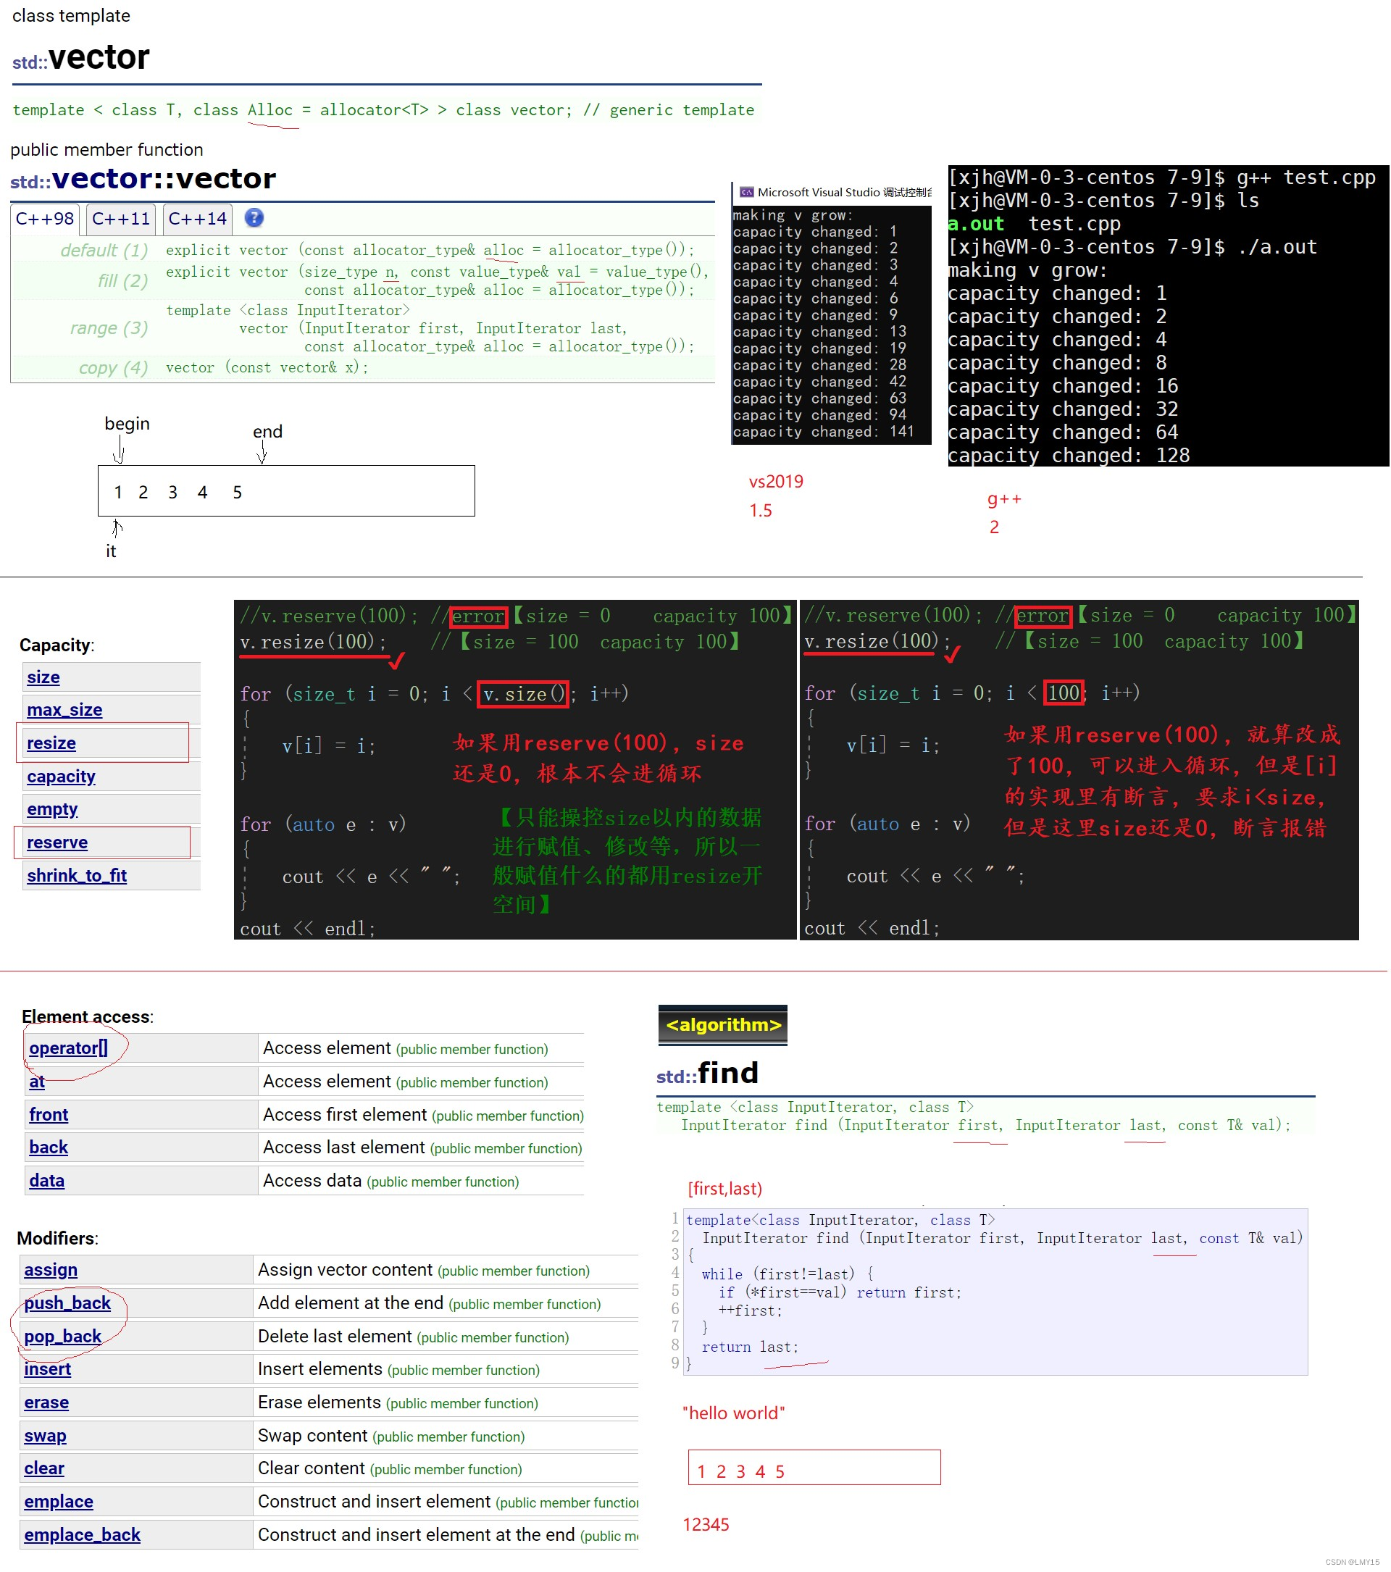This screenshot has height=1572, width=1391.
Task: Click the red box containing 1 2 3 4 5
Action: point(814,1467)
